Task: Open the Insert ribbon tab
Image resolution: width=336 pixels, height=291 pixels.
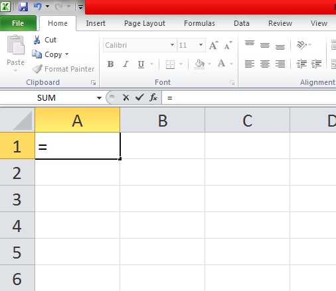Action: 96,23
